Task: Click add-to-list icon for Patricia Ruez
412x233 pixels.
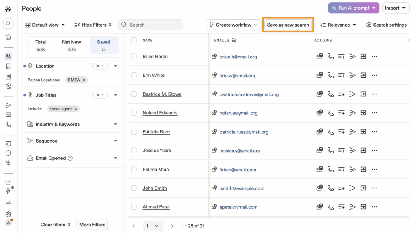Action: 341,132
